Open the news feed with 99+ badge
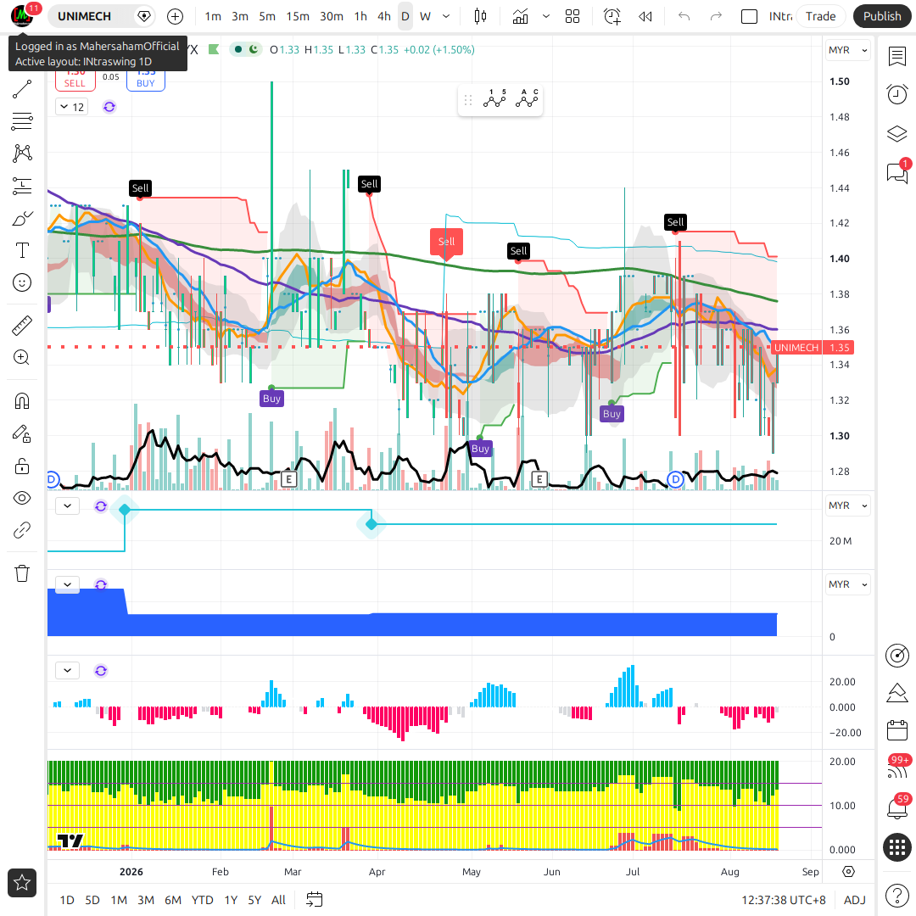The image size is (916, 916). [896, 768]
